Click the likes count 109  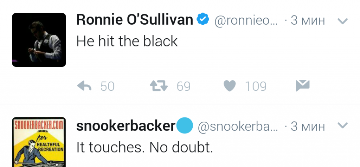coord(256,86)
